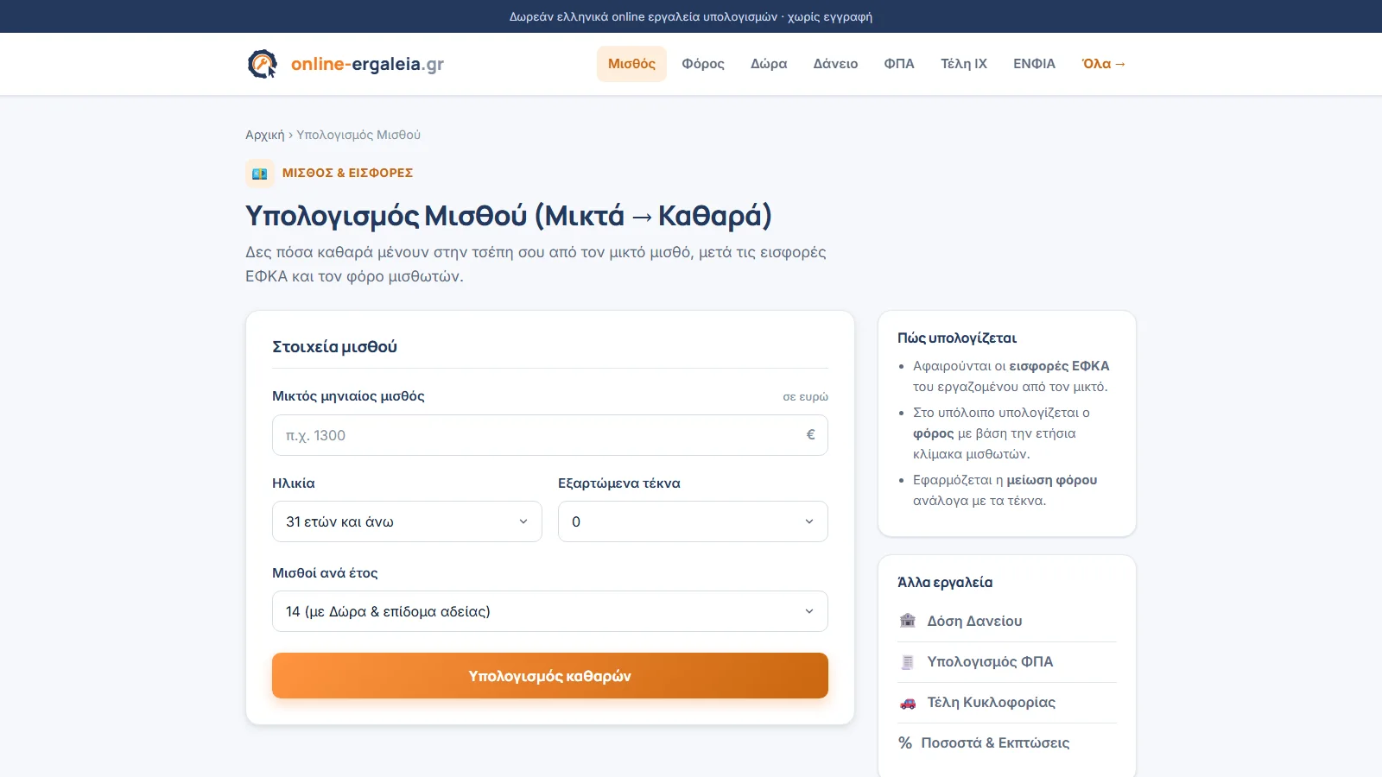1382x777 pixels.
Task: Open the Εξαρτώμενα τέκνα dropdown
Action: pos(693,521)
